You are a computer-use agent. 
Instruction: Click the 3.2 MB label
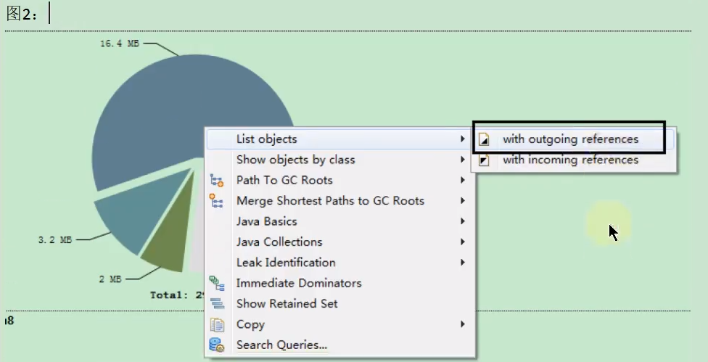[x=55, y=240]
